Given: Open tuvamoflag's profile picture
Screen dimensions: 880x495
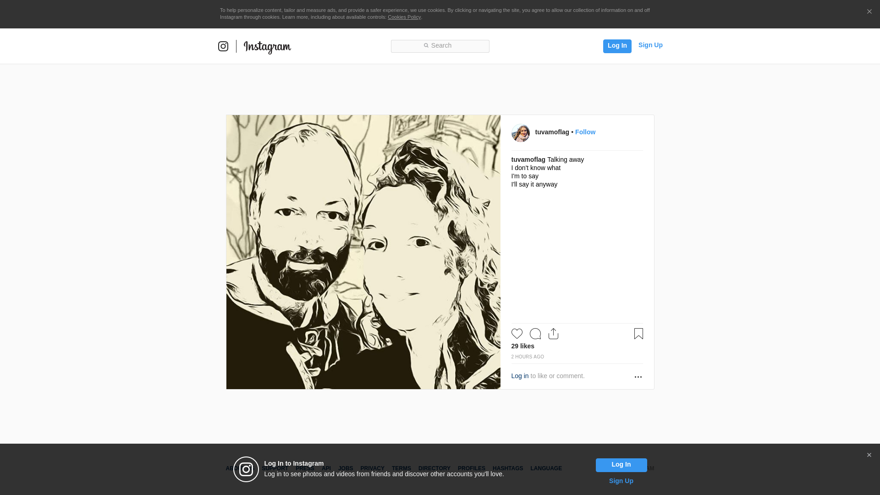Looking at the screenshot, I should (521, 133).
